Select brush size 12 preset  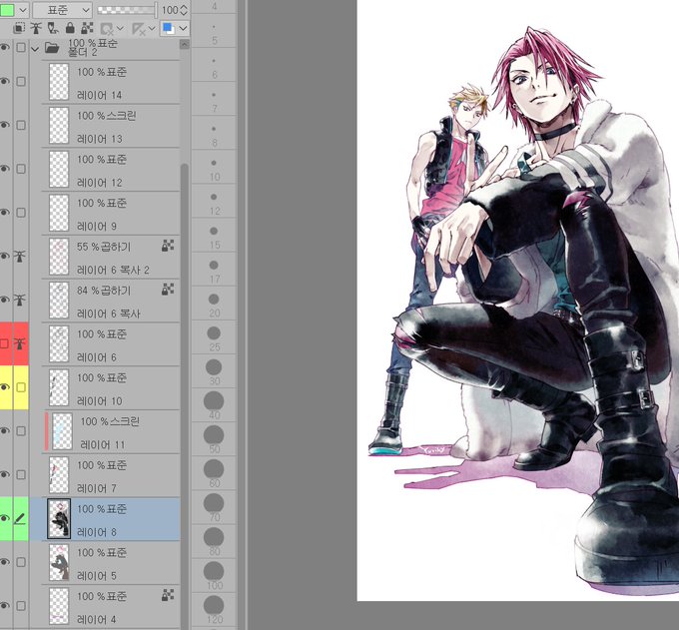point(214,202)
